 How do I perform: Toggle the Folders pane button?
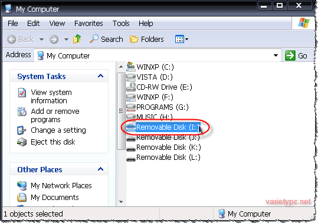click(147, 39)
